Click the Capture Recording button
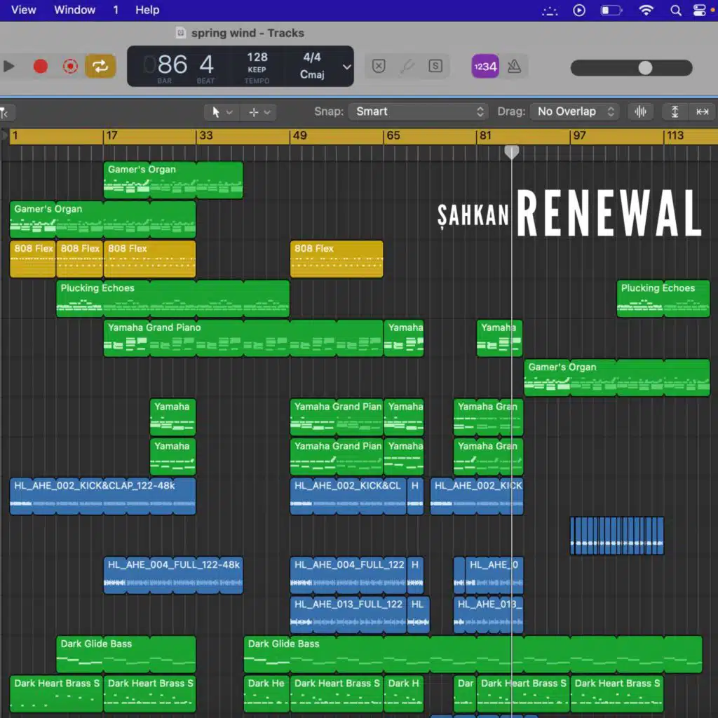The width and height of the screenshot is (718, 718). pos(70,67)
